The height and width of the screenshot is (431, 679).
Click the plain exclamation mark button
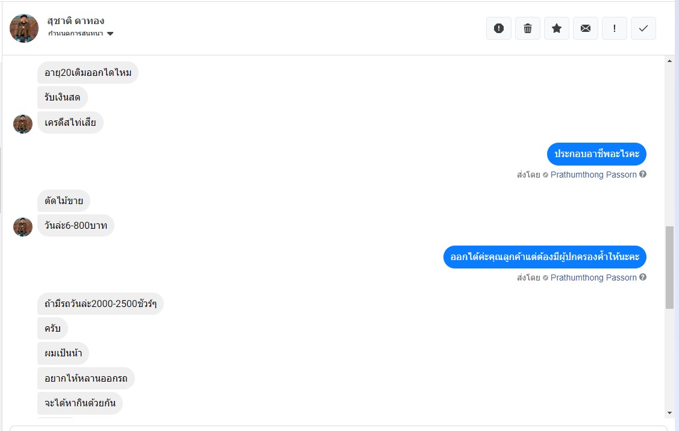(x=615, y=28)
